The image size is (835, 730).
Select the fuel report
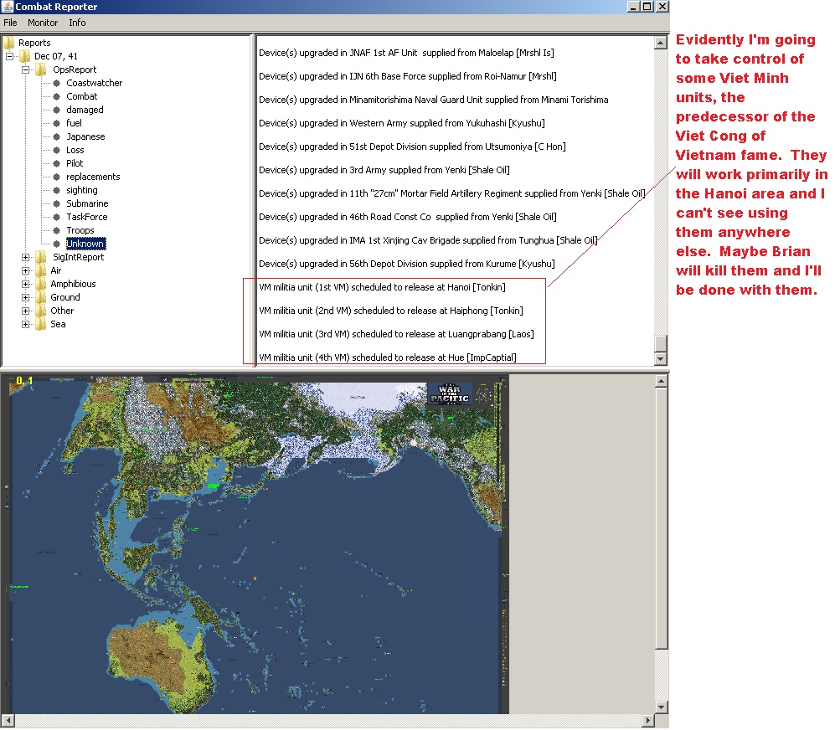pos(74,123)
